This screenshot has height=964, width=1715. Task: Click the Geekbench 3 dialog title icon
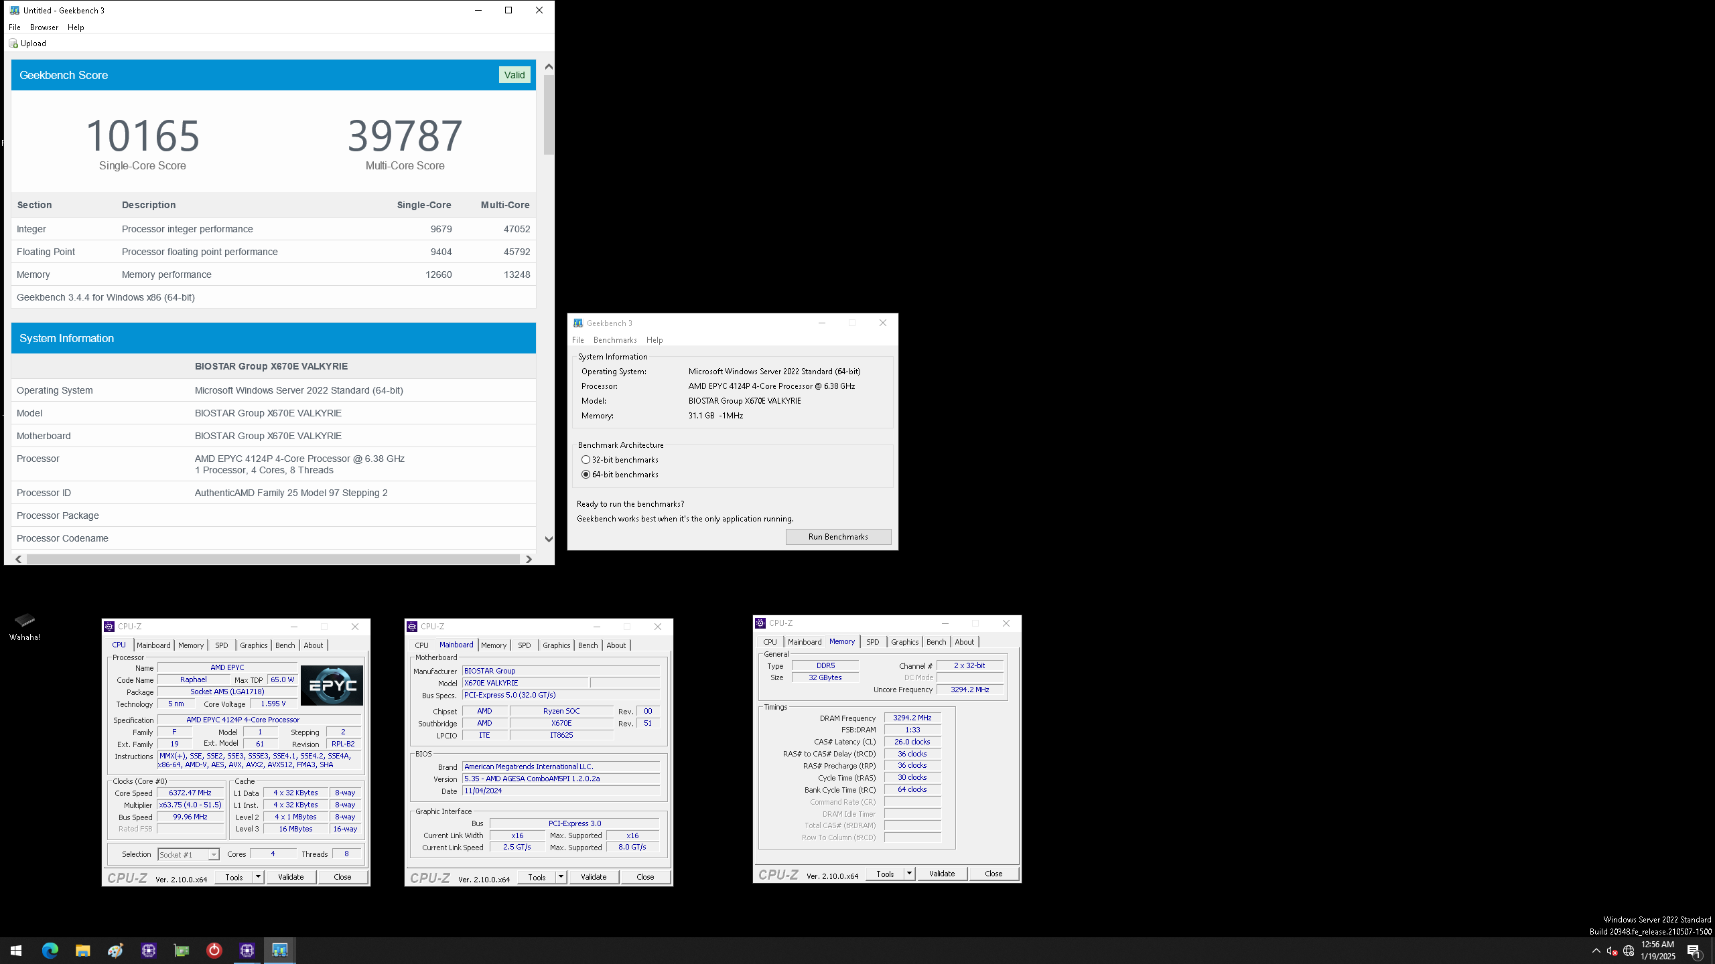pos(578,323)
